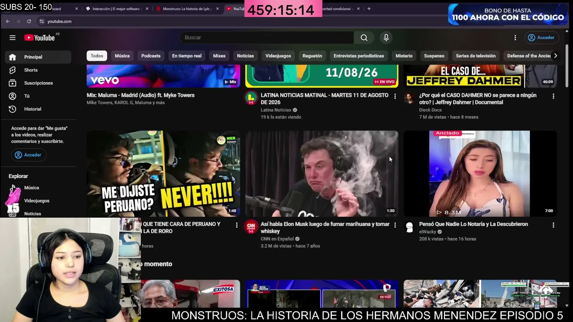Open the Tú section in the sidebar
The width and height of the screenshot is (573, 322).
(38, 96)
